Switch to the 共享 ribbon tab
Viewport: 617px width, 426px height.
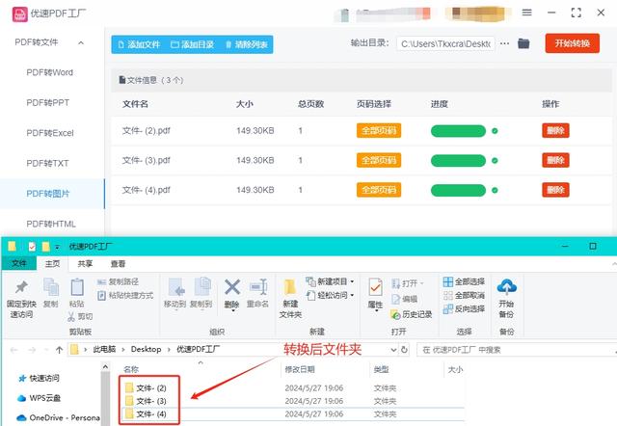(x=85, y=263)
